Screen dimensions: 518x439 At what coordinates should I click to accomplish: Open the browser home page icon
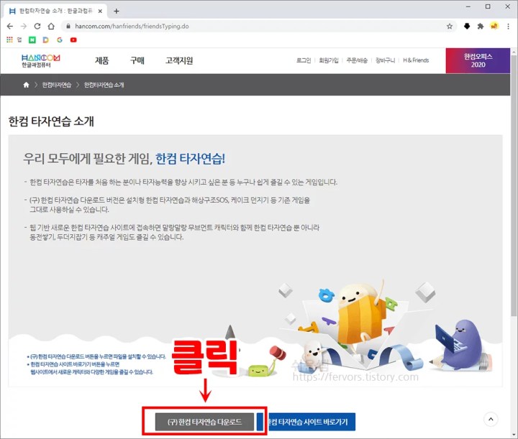tap(51, 26)
